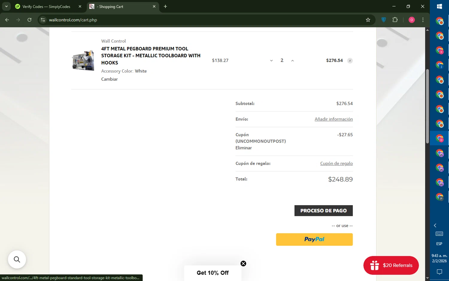Image resolution: width=449 pixels, height=281 pixels.
Task: Open the touch keyboard tray icon
Action: 439,234
